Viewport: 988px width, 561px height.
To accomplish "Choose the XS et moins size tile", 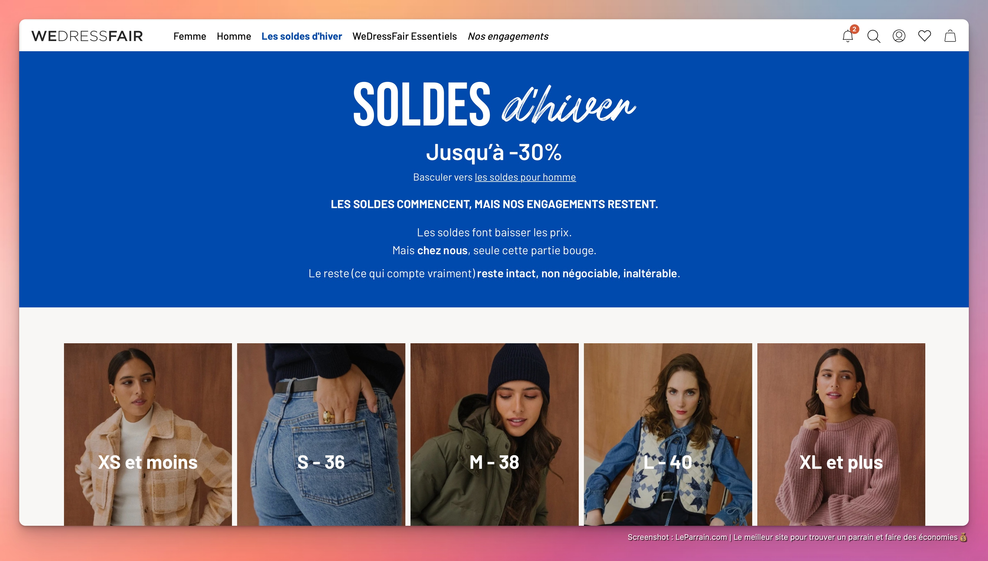I will tap(148, 434).
